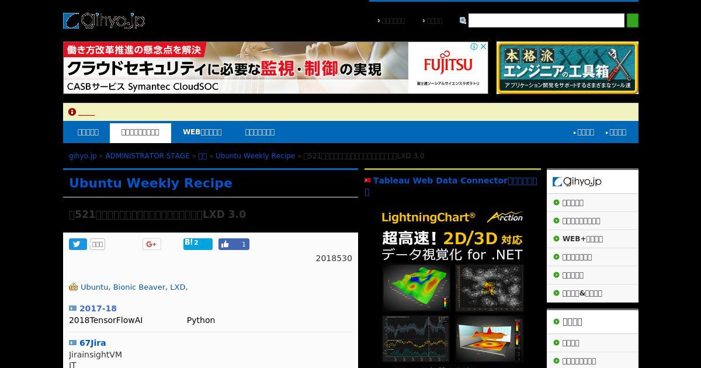Viewport: 701px width, 368px height.
Task: Open the Tableau Web Data Connector link
Action: pos(455,180)
